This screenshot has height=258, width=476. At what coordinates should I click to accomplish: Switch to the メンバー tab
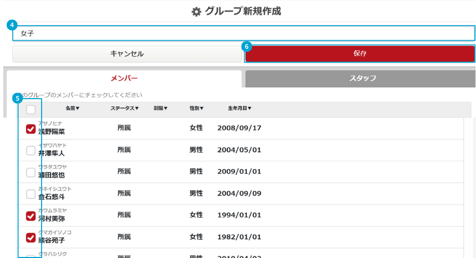coord(124,79)
